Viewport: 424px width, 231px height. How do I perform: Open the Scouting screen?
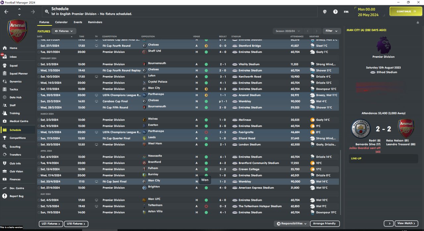(15, 147)
